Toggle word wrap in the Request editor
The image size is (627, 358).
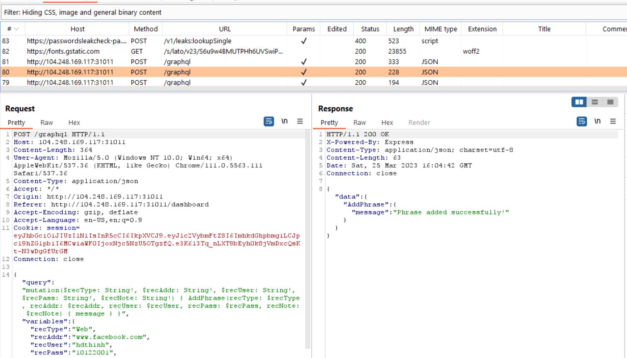click(269, 121)
